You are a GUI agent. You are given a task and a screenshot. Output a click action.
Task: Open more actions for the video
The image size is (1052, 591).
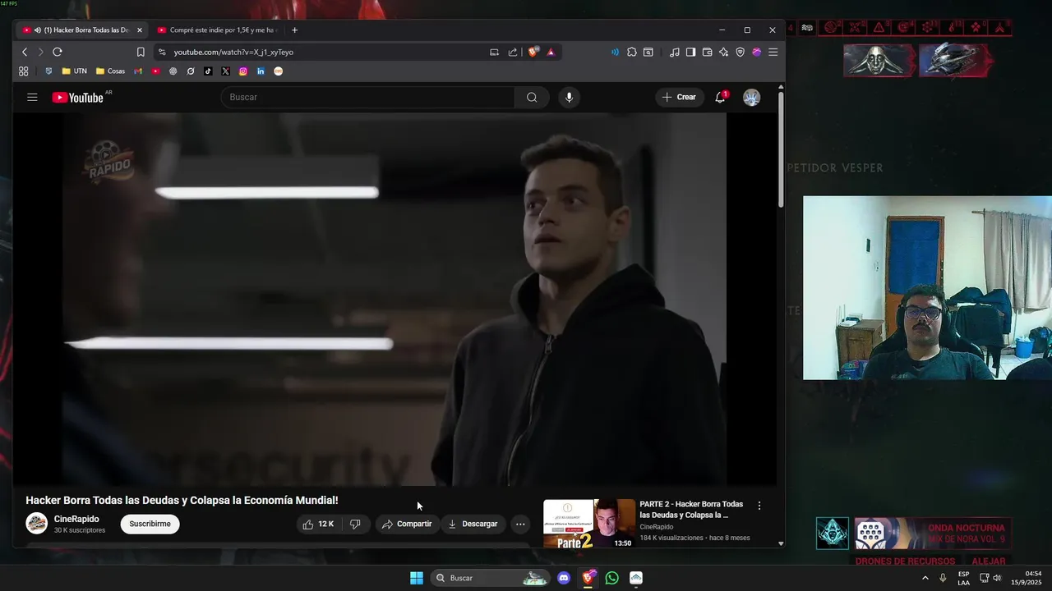pyautogui.click(x=519, y=524)
